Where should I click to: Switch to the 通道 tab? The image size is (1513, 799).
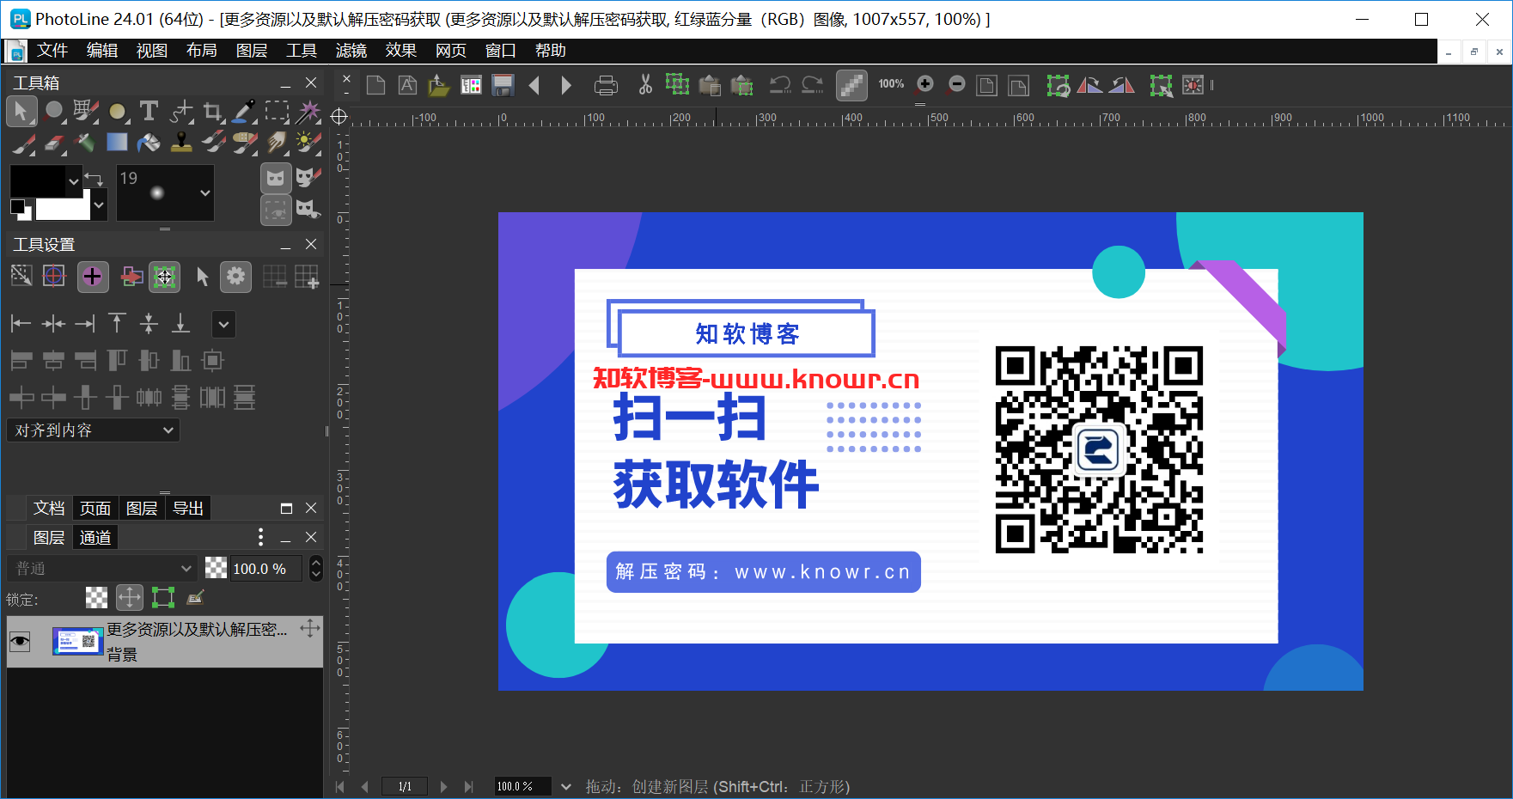tap(95, 537)
